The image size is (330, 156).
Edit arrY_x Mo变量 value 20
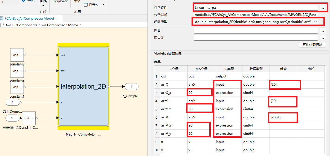(x=201, y=109)
